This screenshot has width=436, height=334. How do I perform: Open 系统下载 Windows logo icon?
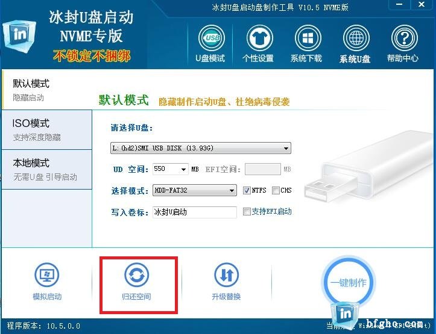point(308,38)
